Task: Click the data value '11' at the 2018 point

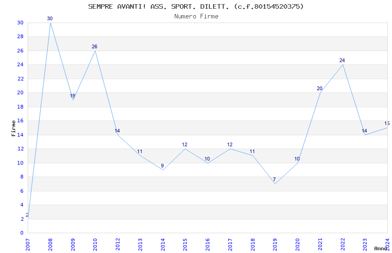Action: pos(252,151)
